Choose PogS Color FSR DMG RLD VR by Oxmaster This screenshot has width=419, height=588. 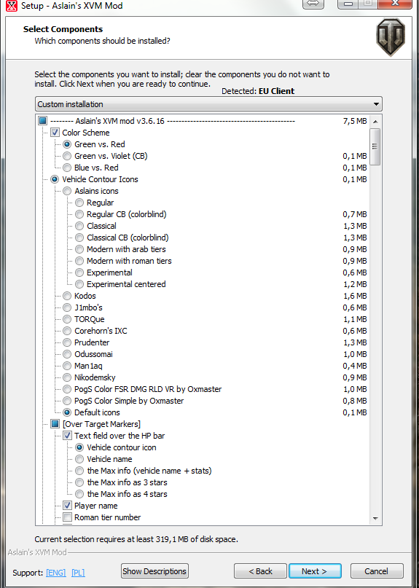pyautogui.click(x=67, y=389)
